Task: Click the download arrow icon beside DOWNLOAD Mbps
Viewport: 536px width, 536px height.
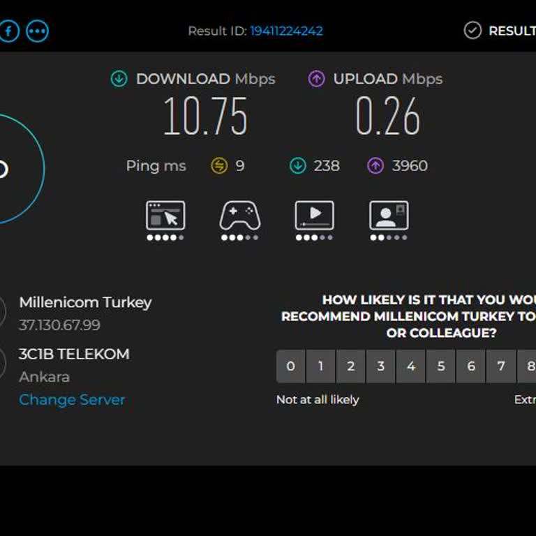Action: point(119,79)
